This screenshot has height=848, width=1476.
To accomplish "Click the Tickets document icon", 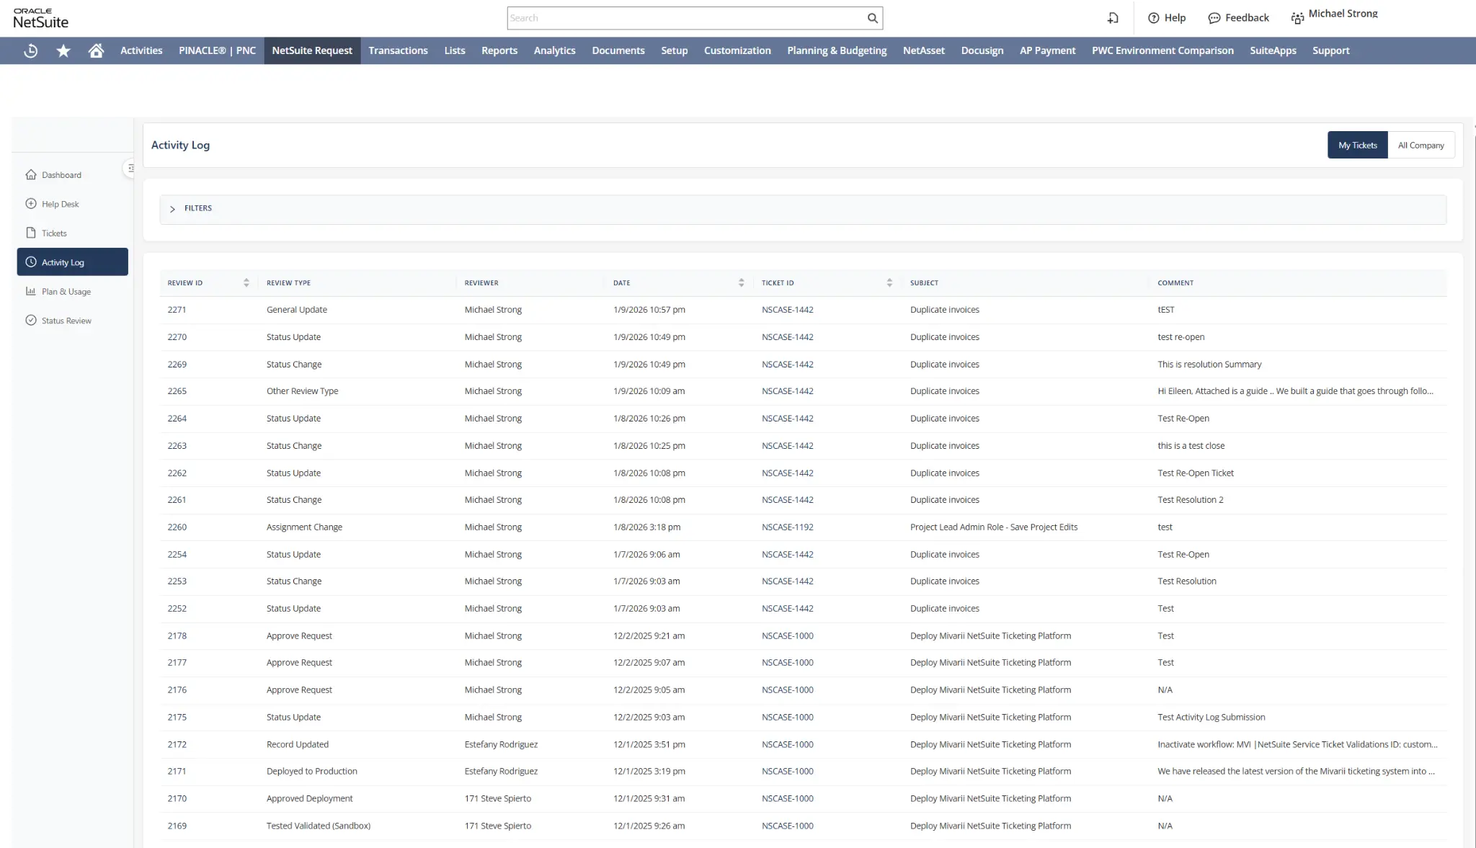I will click(31, 233).
